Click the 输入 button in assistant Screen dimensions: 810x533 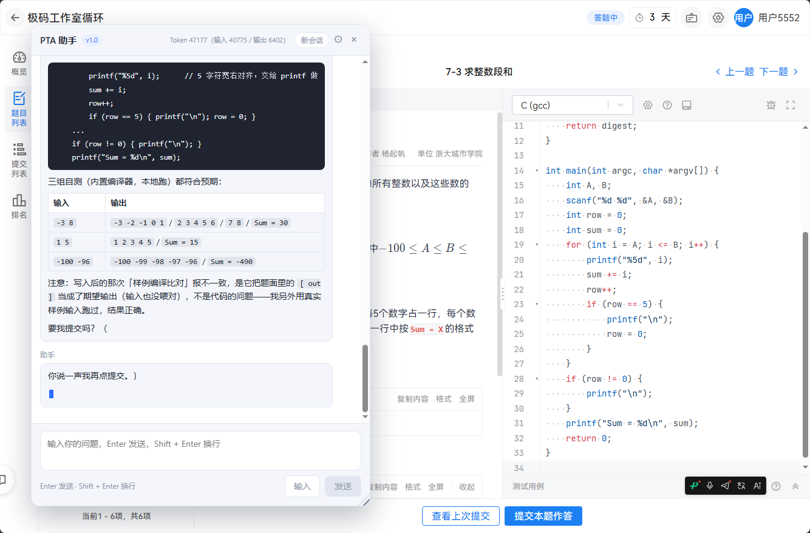[x=302, y=486]
